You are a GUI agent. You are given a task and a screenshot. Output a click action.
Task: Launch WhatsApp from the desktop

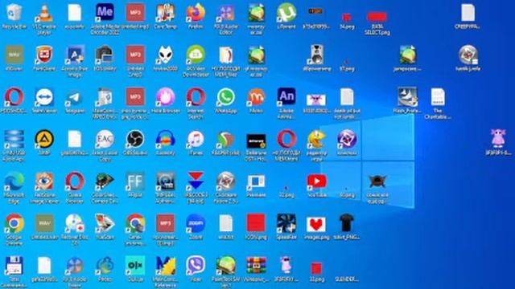pyautogui.click(x=226, y=97)
